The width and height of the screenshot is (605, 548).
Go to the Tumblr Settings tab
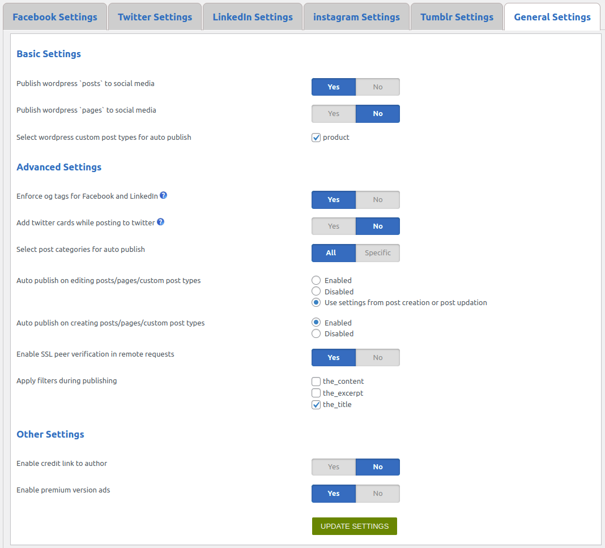coord(457,17)
